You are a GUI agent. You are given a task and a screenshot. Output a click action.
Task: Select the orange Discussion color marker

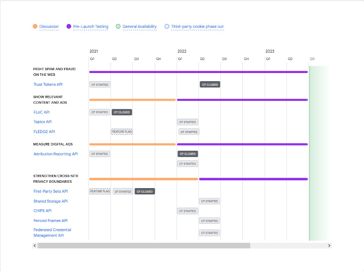click(35, 27)
